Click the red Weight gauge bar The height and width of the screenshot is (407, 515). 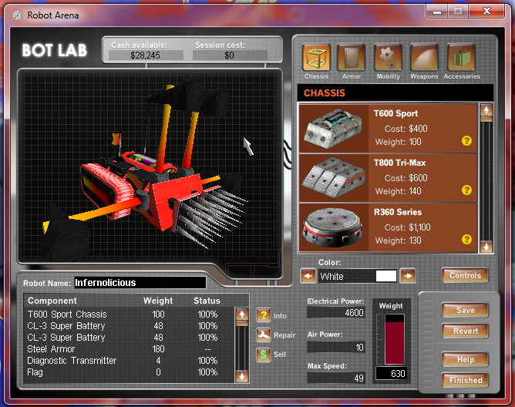click(x=395, y=342)
